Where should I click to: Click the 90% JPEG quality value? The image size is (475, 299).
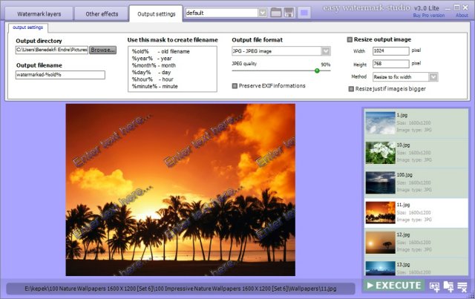[326, 65]
